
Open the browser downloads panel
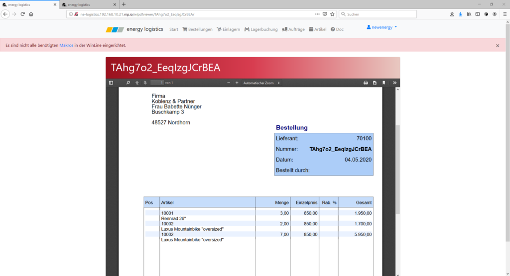[x=461, y=14]
